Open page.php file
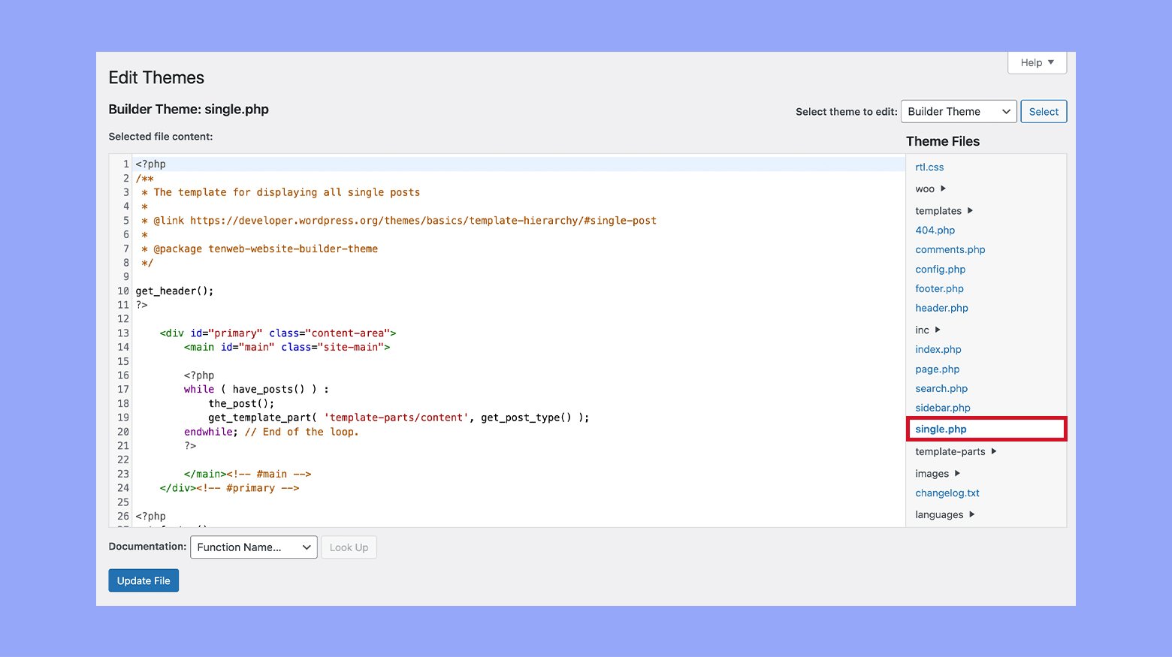The image size is (1172, 657). 937,369
